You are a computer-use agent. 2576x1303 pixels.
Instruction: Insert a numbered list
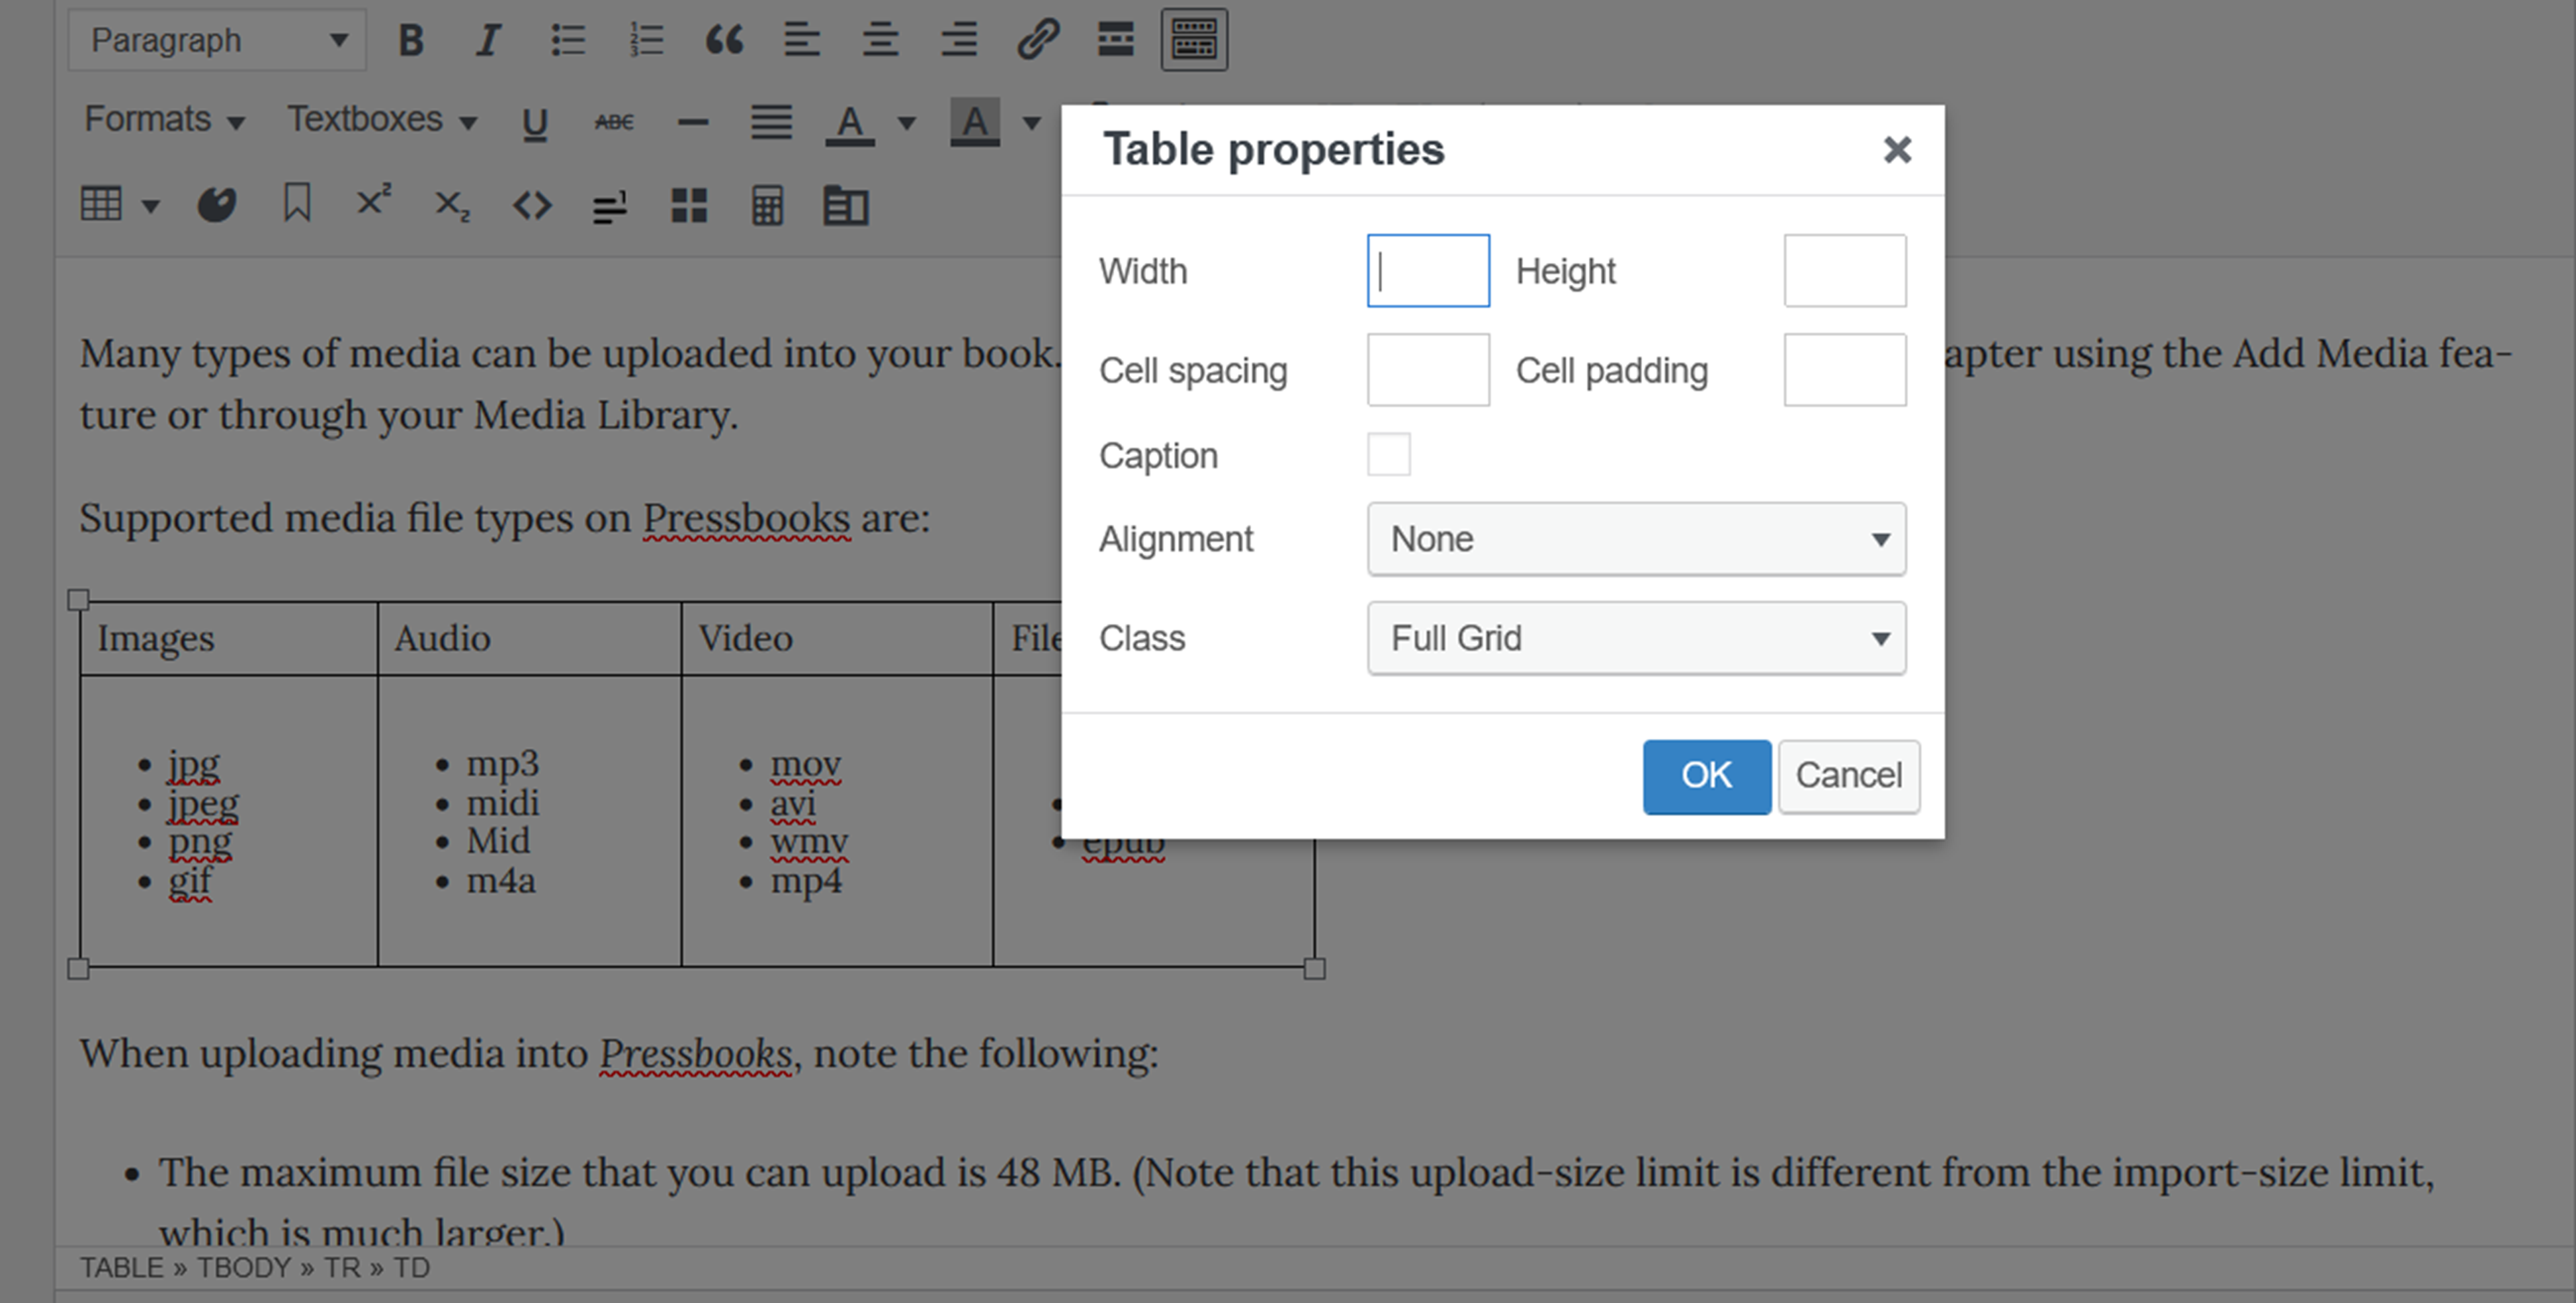pyautogui.click(x=646, y=40)
